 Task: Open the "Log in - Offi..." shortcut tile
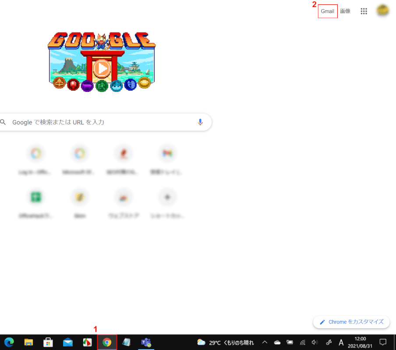[35, 160]
